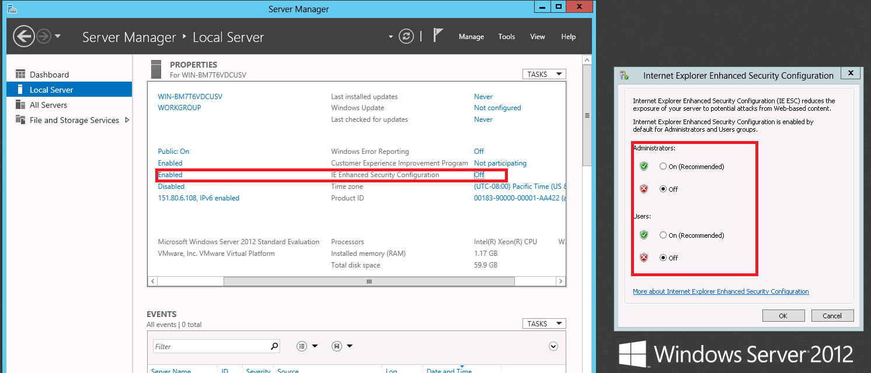The width and height of the screenshot is (871, 373).
Task: Open the Events TASKS dropdown
Action: coord(544,323)
